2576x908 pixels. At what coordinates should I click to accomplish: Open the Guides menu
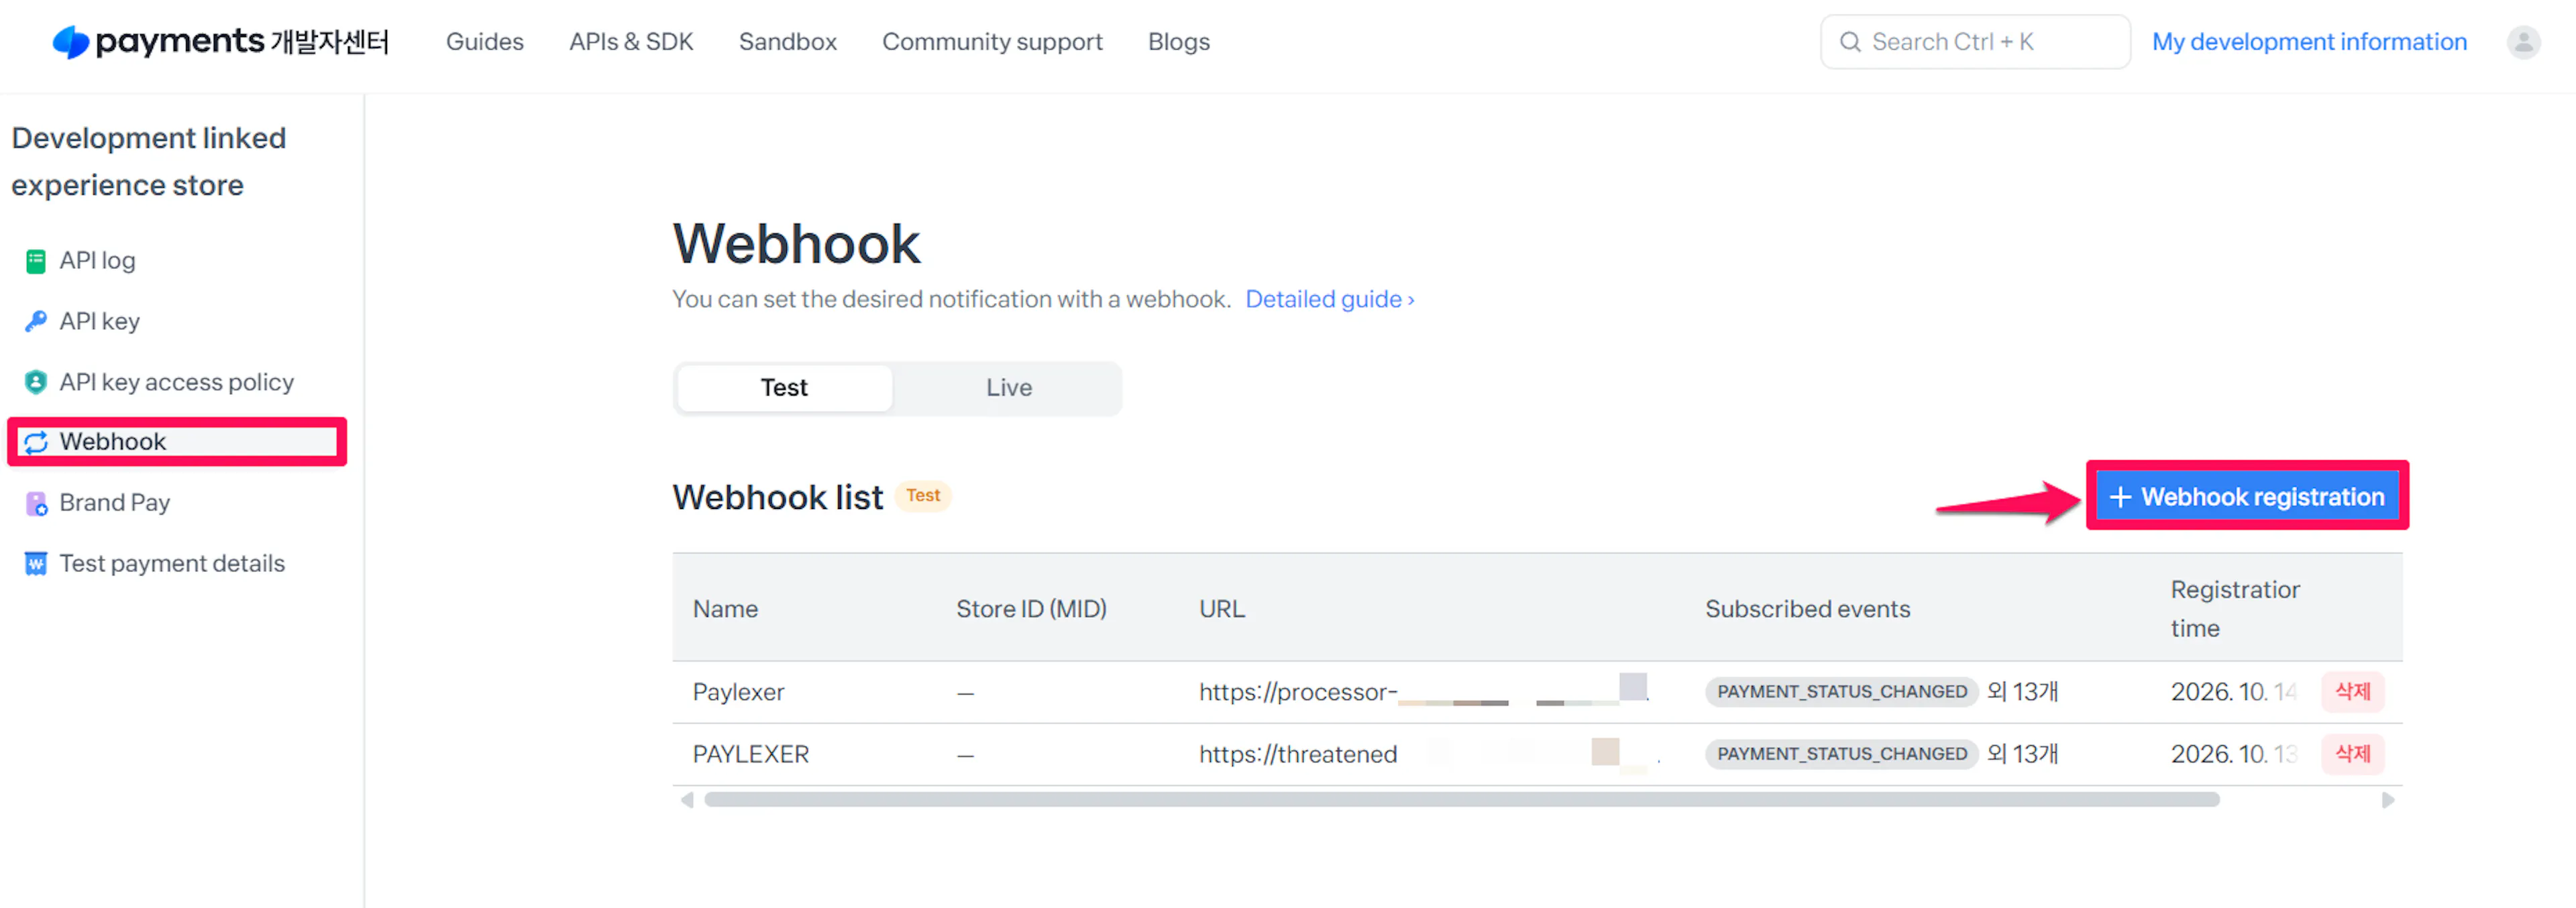(485, 42)
